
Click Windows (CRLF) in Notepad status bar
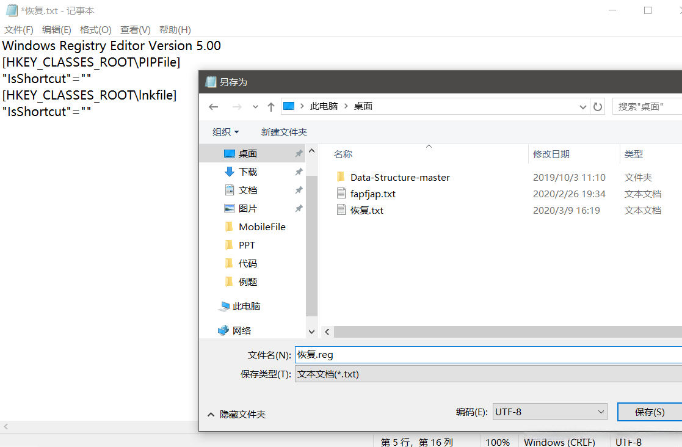tap(559, 442)
